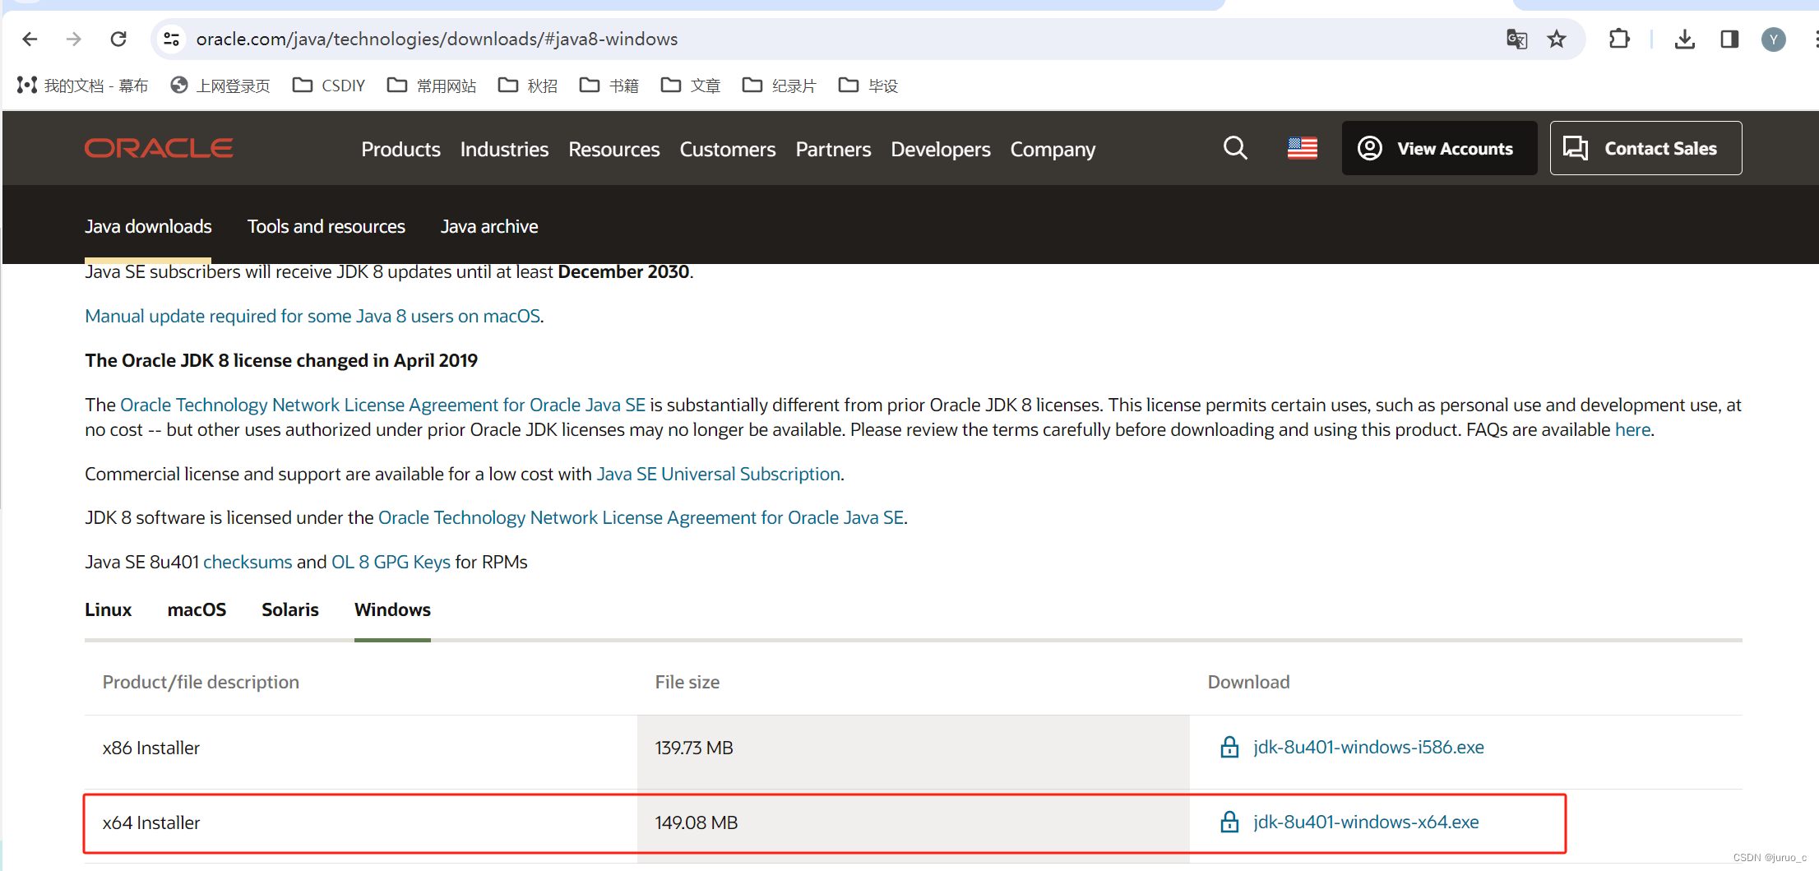Open the 书籍 bookmark folder
Image resolution: width=1819 pixels, height=871 pixels.
pyautogui.click(x=609, y=86)
